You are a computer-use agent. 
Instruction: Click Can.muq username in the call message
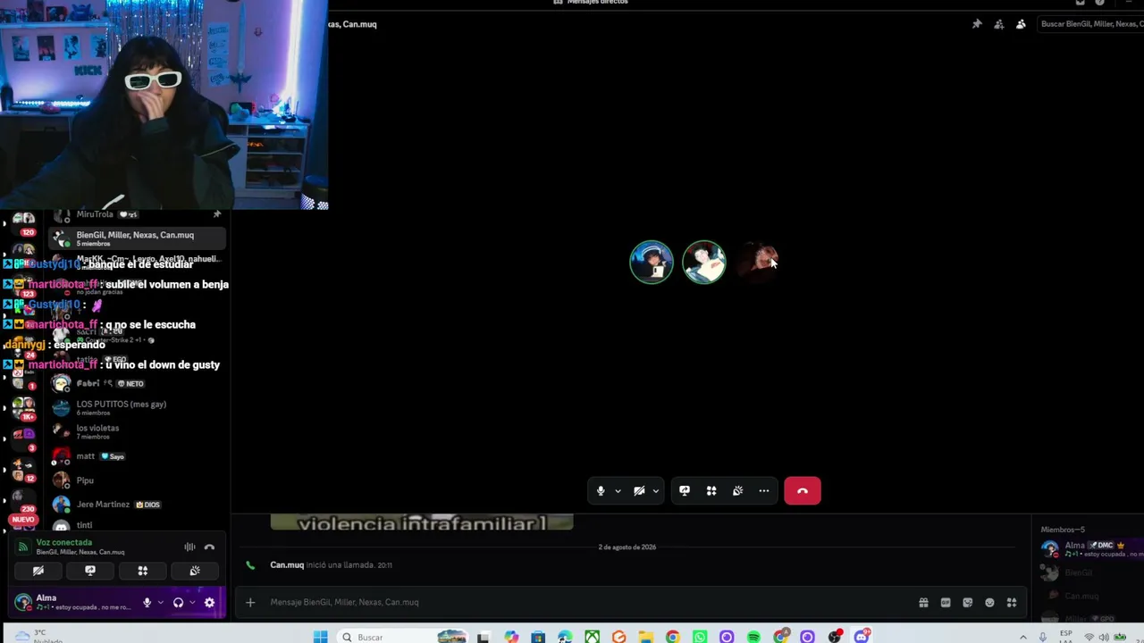(287, 565)
